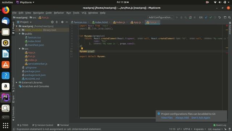
Task: Open the VCS menu
Action: click(84, 13)
